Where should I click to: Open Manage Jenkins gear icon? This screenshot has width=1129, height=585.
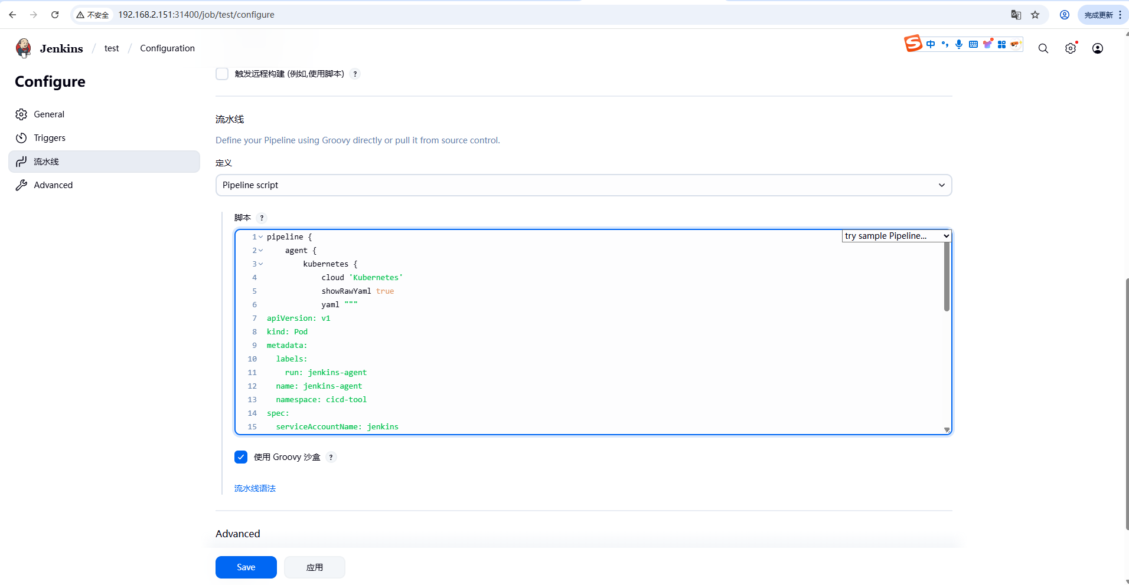click(x=1071, y=48)
